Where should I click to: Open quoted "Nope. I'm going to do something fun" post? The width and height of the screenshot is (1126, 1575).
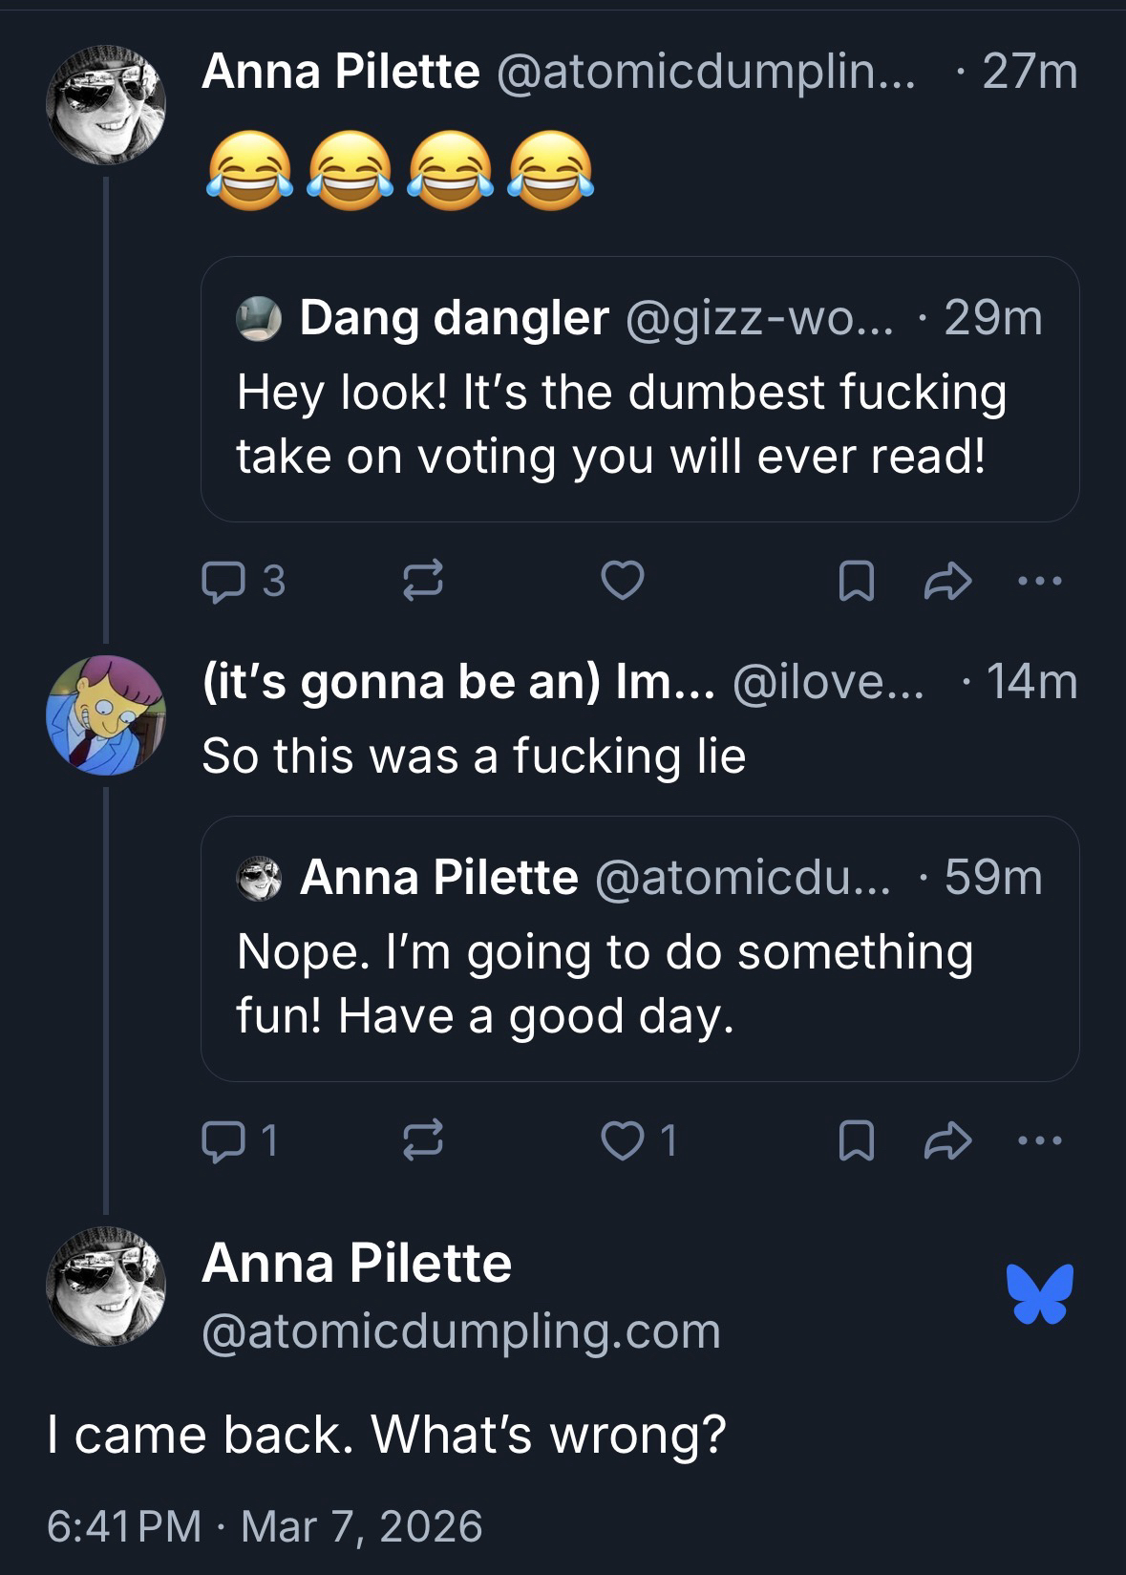639,984
